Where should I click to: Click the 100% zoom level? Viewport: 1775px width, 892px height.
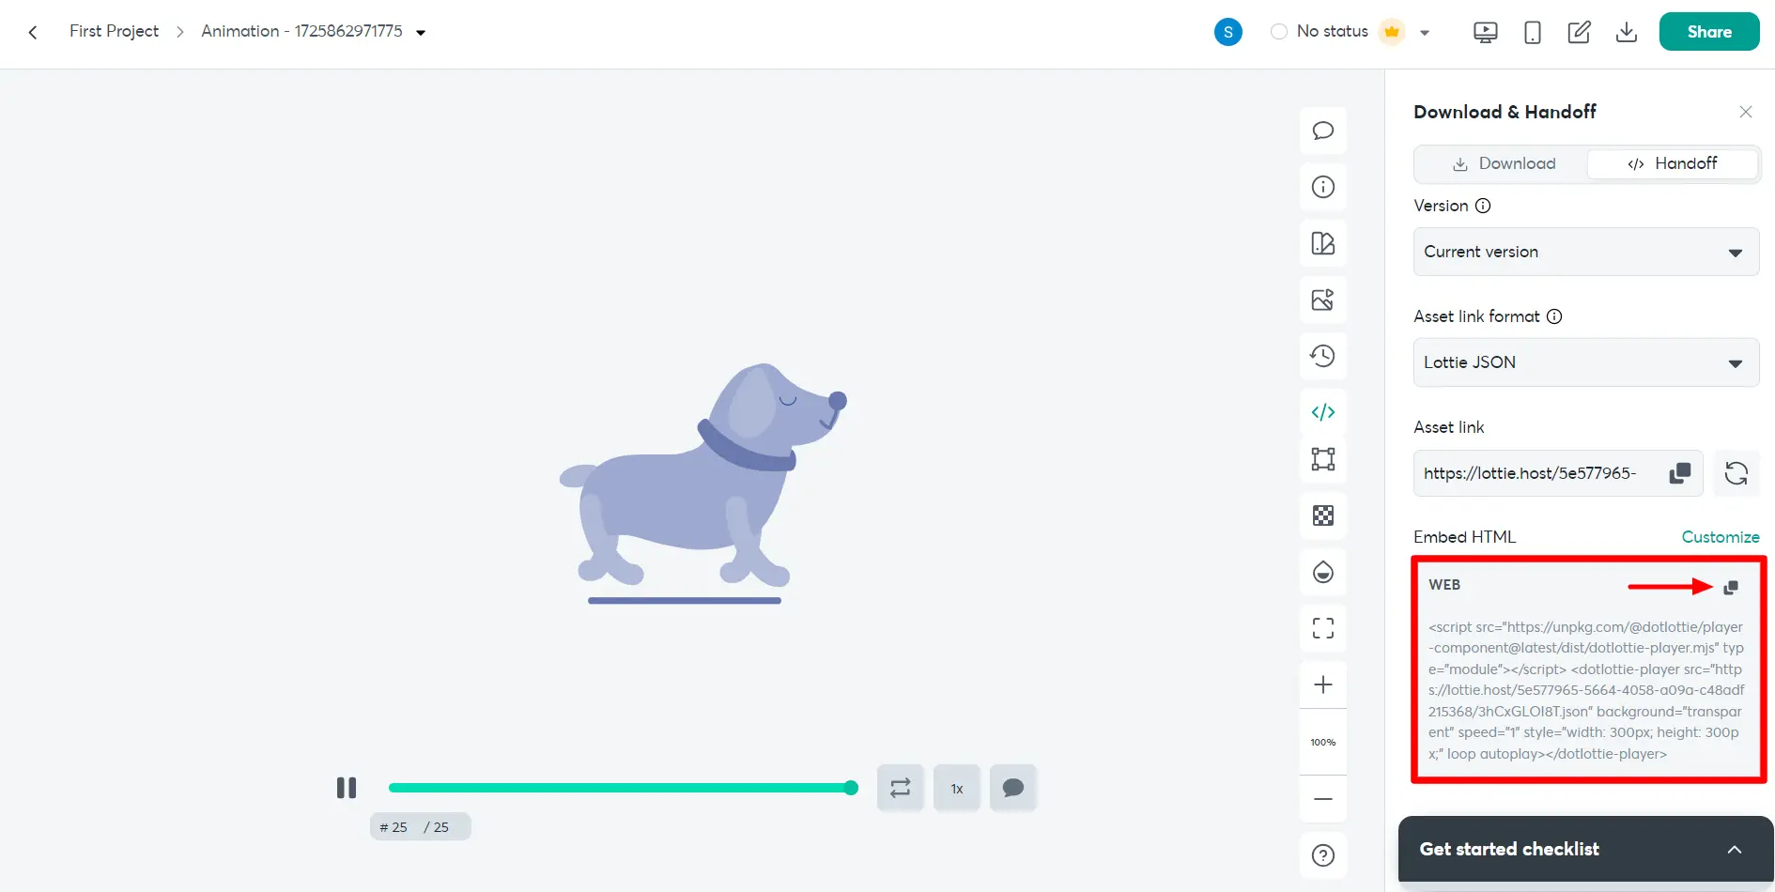click(1323, 742)
